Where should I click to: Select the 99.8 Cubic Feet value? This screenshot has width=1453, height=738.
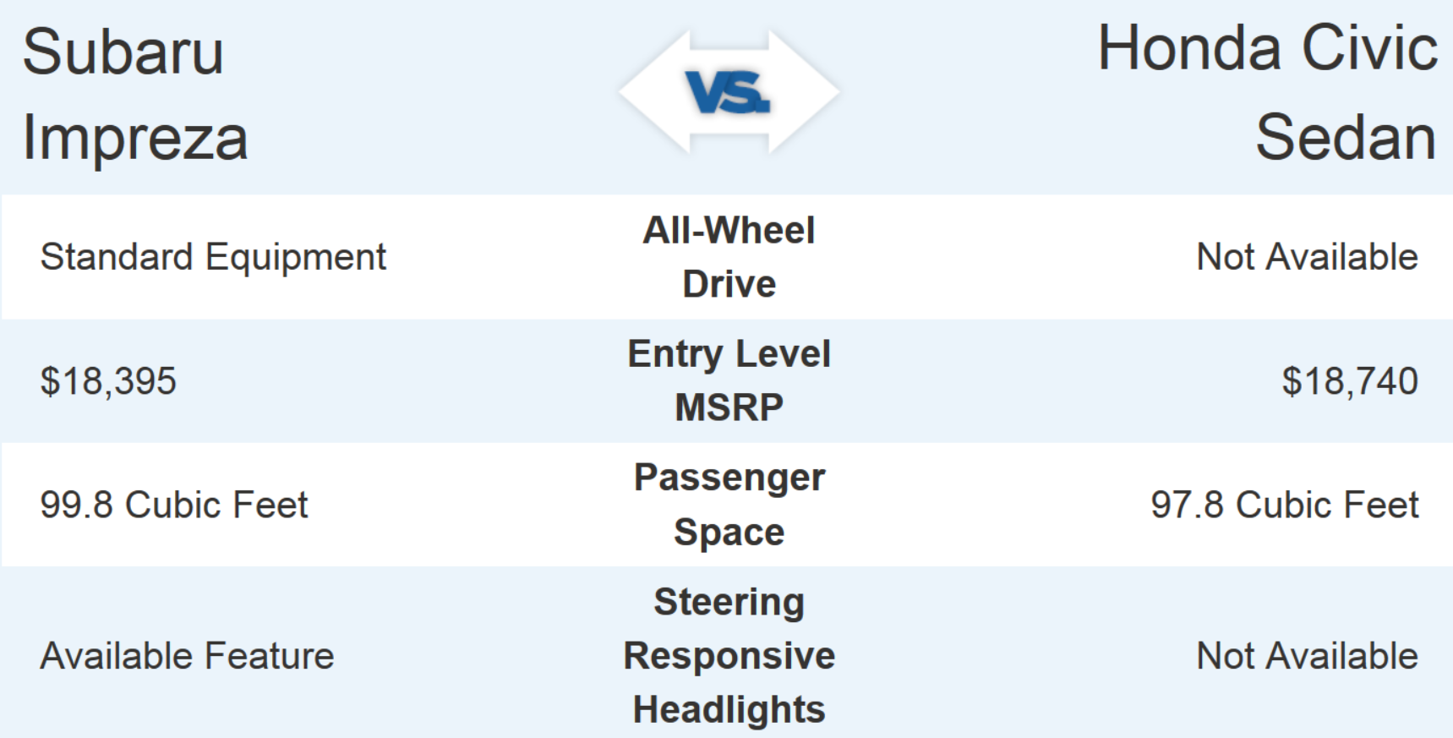click(174, 505)
